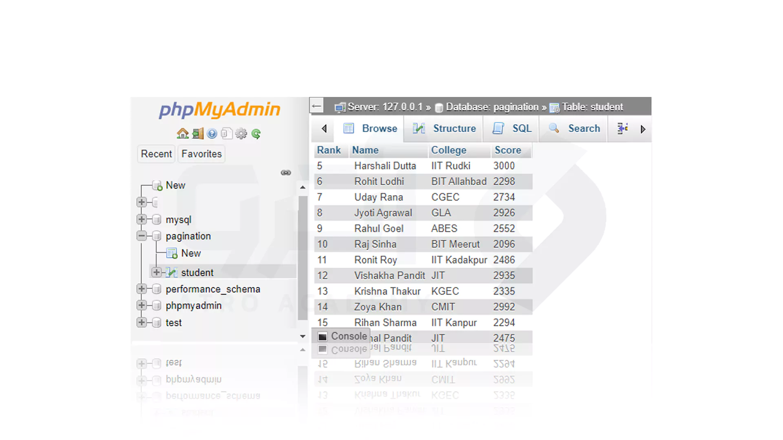Expand the mysql database node
783x440 pixels.
[142, 219]
